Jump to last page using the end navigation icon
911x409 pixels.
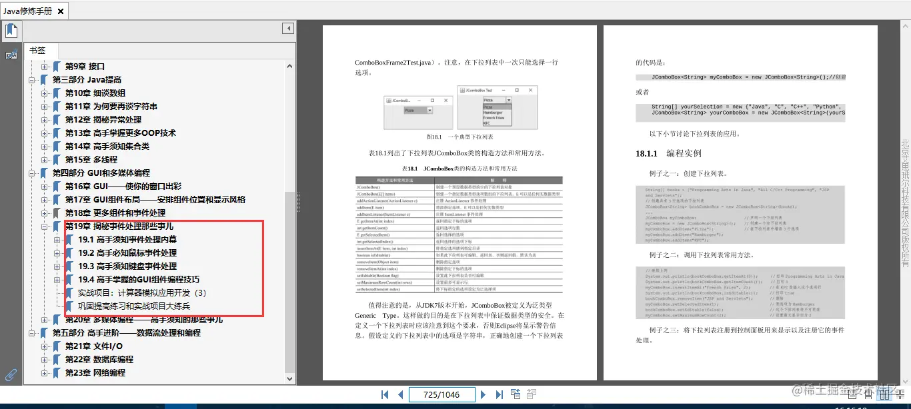(499, 394)
